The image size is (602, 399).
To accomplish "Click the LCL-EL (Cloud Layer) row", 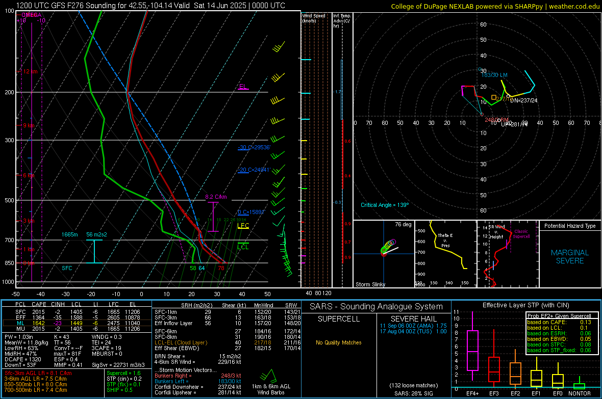I will 228,342.
